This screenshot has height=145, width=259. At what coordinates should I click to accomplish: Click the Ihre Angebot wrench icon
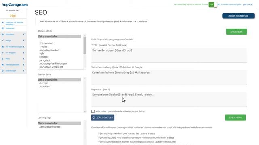(3, 53)
